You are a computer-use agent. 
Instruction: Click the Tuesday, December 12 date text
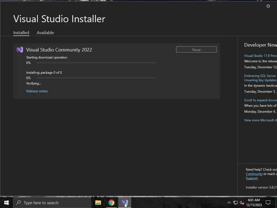pos(260,67)
